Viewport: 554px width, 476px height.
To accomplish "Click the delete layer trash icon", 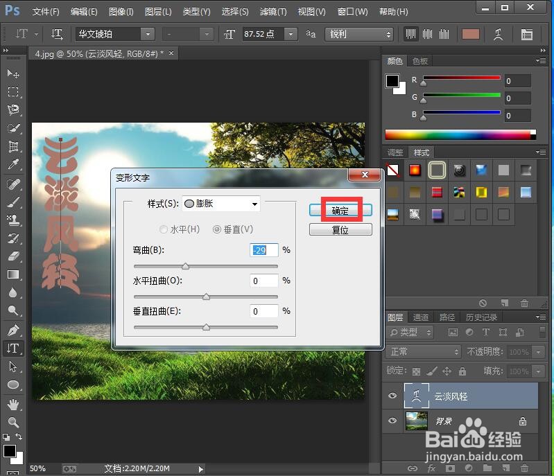I will click(x=524, y=468).
